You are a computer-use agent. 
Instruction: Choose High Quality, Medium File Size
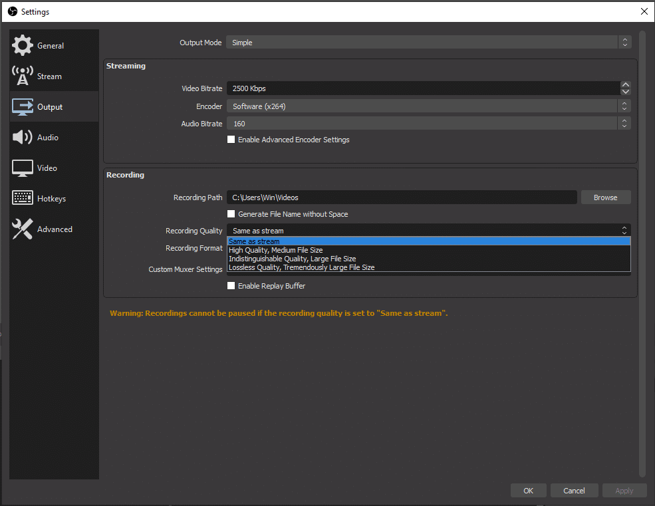click(429, 250)
